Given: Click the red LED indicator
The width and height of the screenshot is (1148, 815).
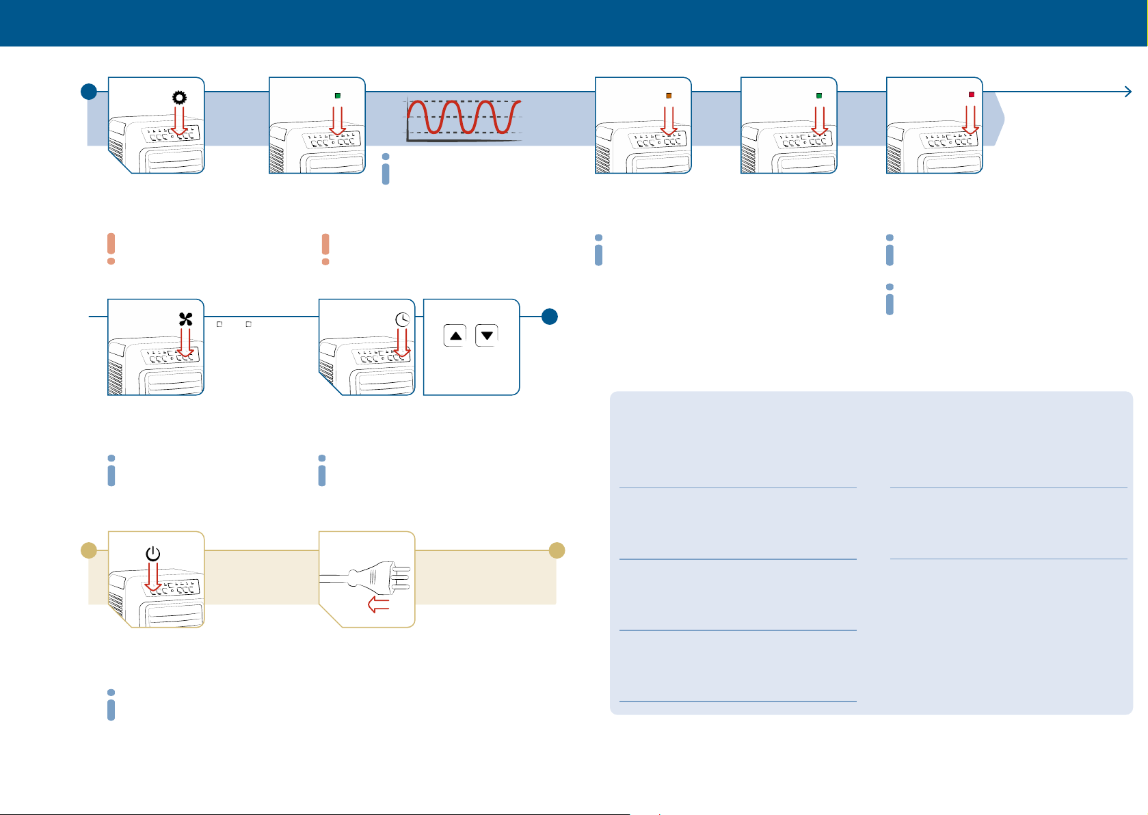Looking at the screenshot, I should tap(972, 94).
